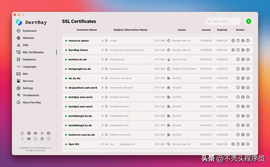Screen dimensions: 270x167
Task: Open the Databases page
Action: pyautogui.click(x=29, y=60)
